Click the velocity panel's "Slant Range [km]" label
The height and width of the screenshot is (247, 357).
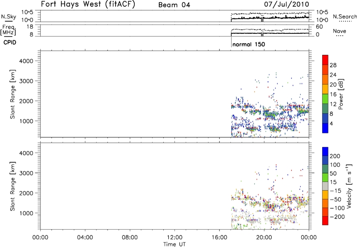pos(12,186)
